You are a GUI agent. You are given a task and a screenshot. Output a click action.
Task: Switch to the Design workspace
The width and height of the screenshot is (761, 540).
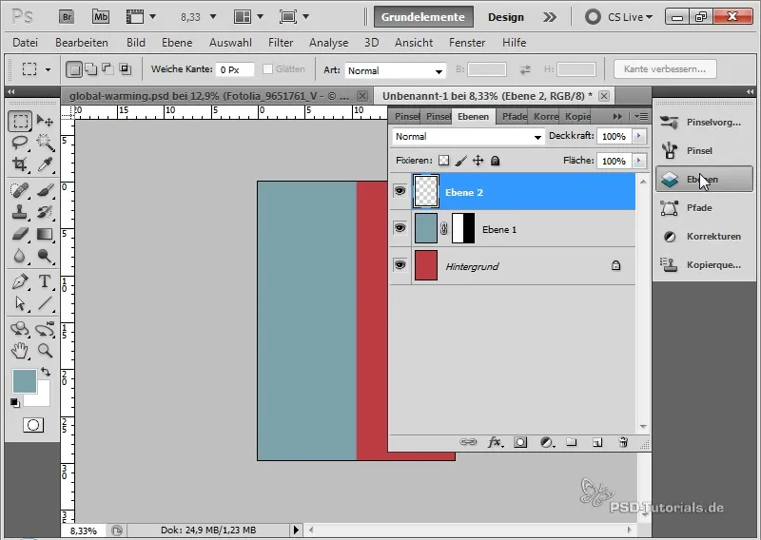pyautogui.click(x=506, y=17)
